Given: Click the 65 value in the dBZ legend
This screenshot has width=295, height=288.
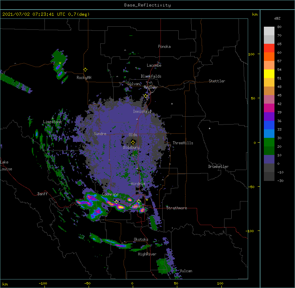Looking at the screenshot, I should 279,44.
